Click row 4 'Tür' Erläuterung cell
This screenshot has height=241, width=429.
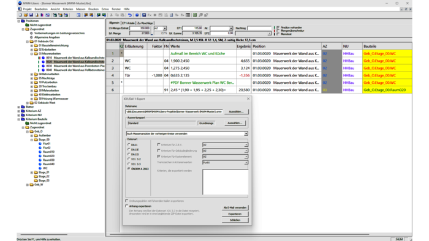coord(135,75)
